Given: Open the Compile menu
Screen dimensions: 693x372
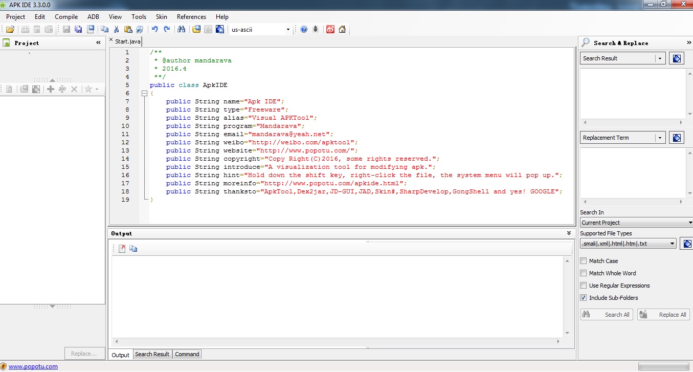Looking at the screenshot, I should [x=66, y=17].
